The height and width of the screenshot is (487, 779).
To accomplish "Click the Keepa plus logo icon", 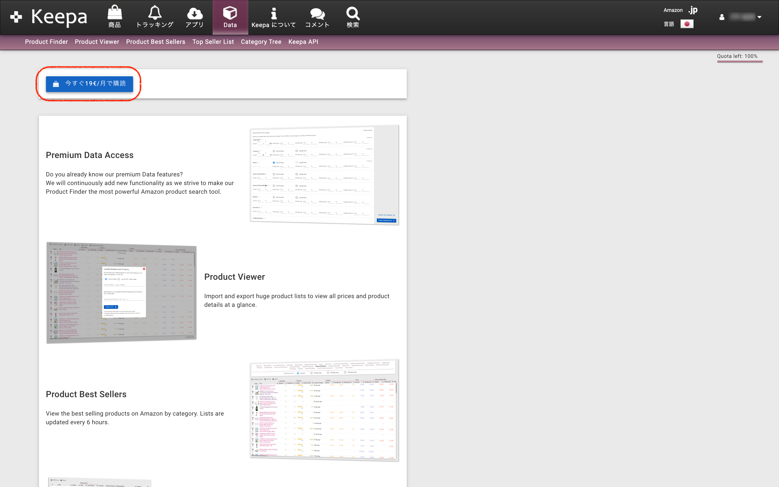I will [16, 17].
